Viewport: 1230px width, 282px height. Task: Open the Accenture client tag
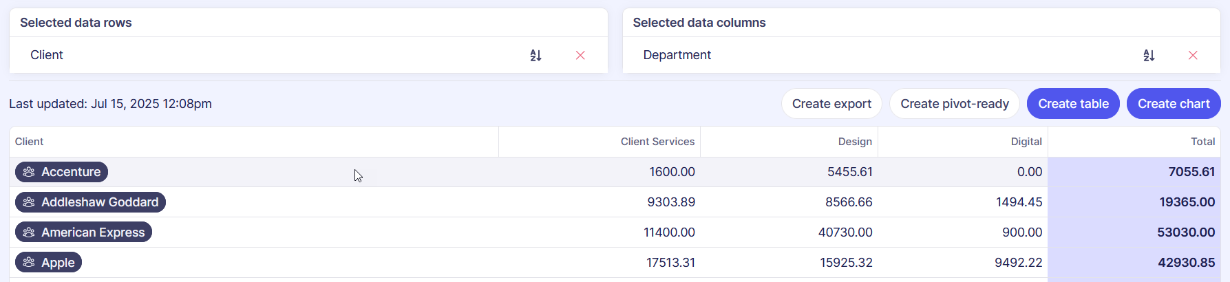(x=62, y=172)
